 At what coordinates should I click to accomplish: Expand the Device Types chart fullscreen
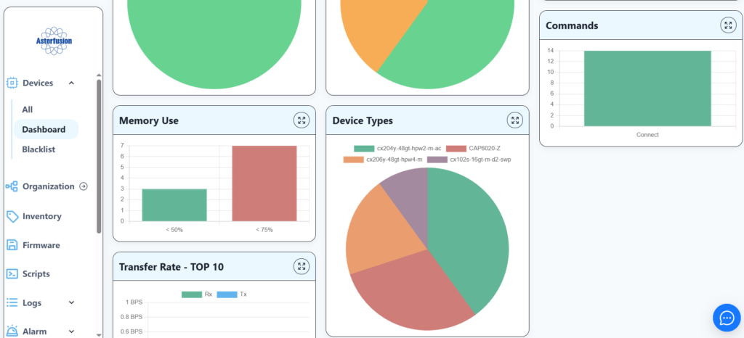514,120
